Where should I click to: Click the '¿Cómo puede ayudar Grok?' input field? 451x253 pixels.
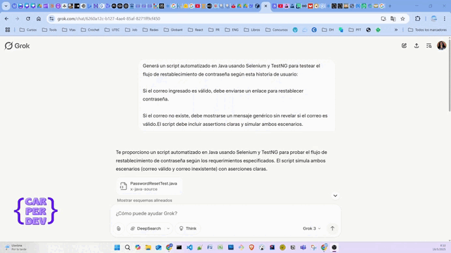click(x=225, y=213)
